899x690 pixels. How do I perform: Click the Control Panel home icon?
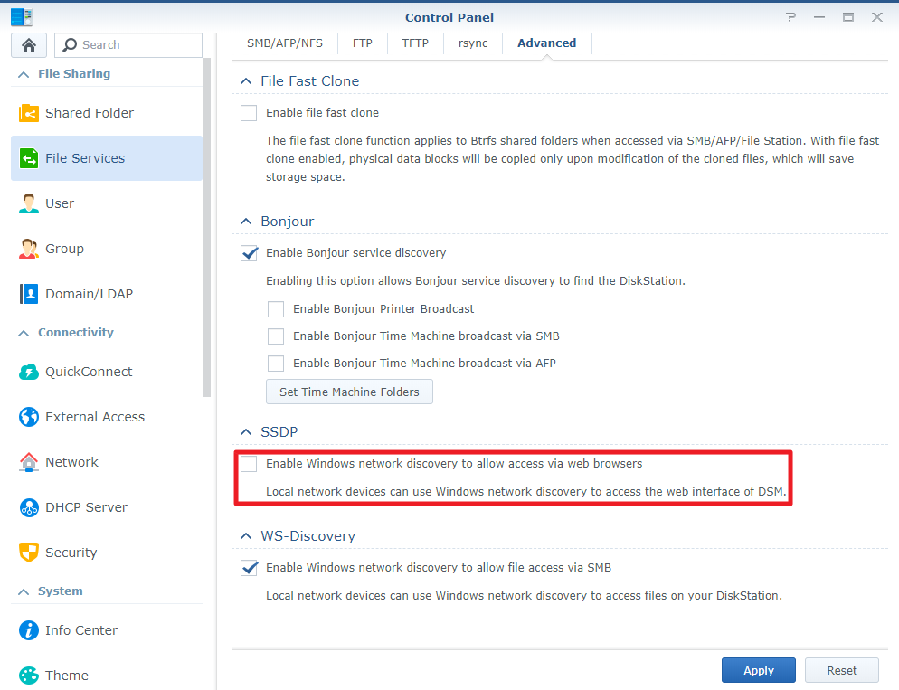pyautogui.click(x=28, y=44)
